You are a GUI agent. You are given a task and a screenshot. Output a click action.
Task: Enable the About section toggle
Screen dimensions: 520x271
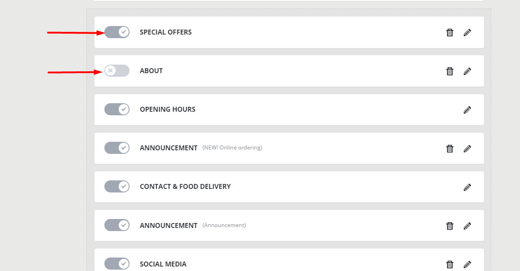pos(117,70)
